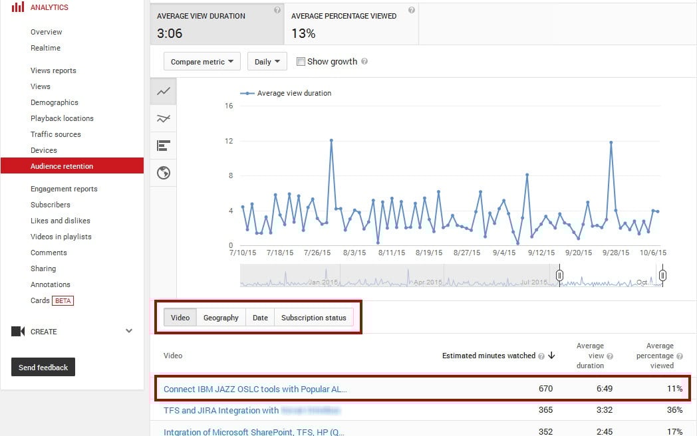This screenshot has width=697, height=436.
Task: Click the CREATE section label
Action: tap(44, 332)
